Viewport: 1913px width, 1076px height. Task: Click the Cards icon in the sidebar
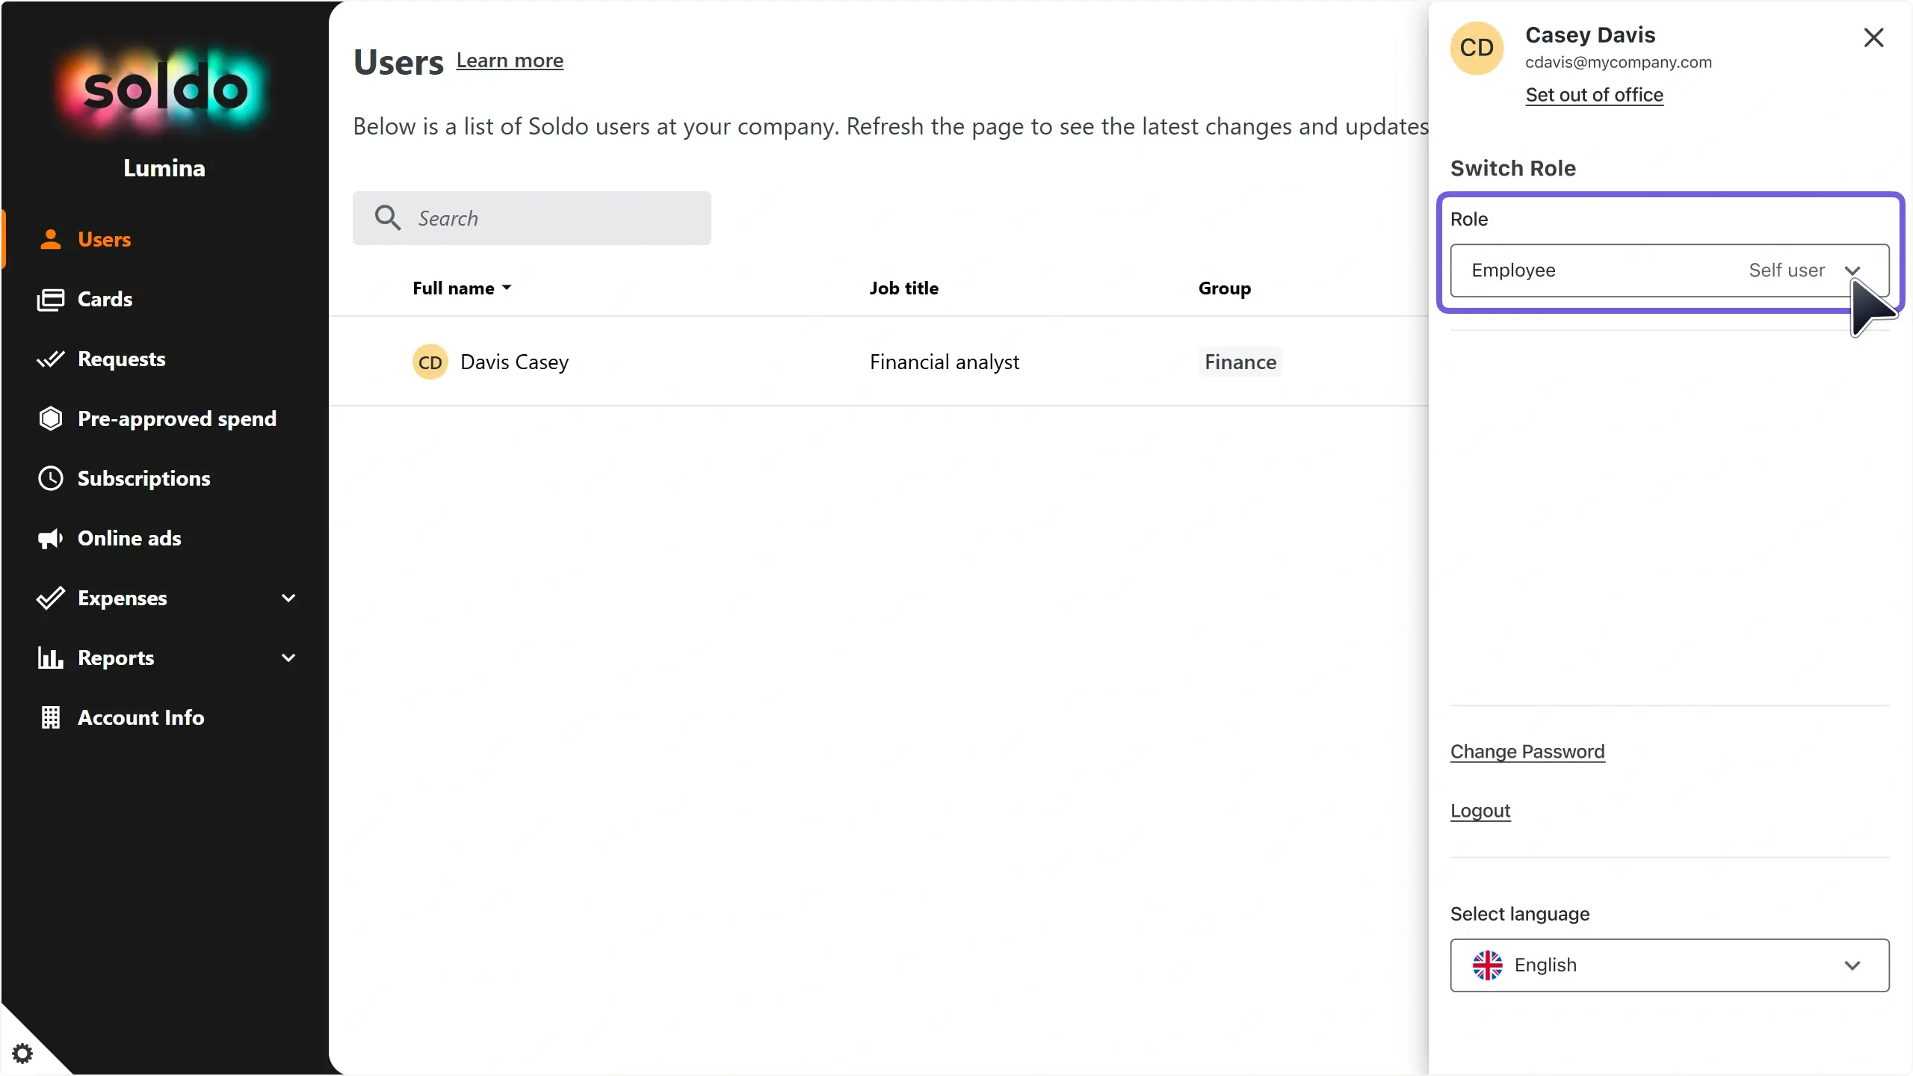click(50, 300)
